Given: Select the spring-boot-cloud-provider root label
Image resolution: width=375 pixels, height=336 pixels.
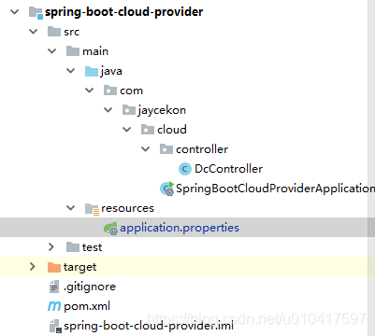Looking at the screenshot, I should click(124, 12).
